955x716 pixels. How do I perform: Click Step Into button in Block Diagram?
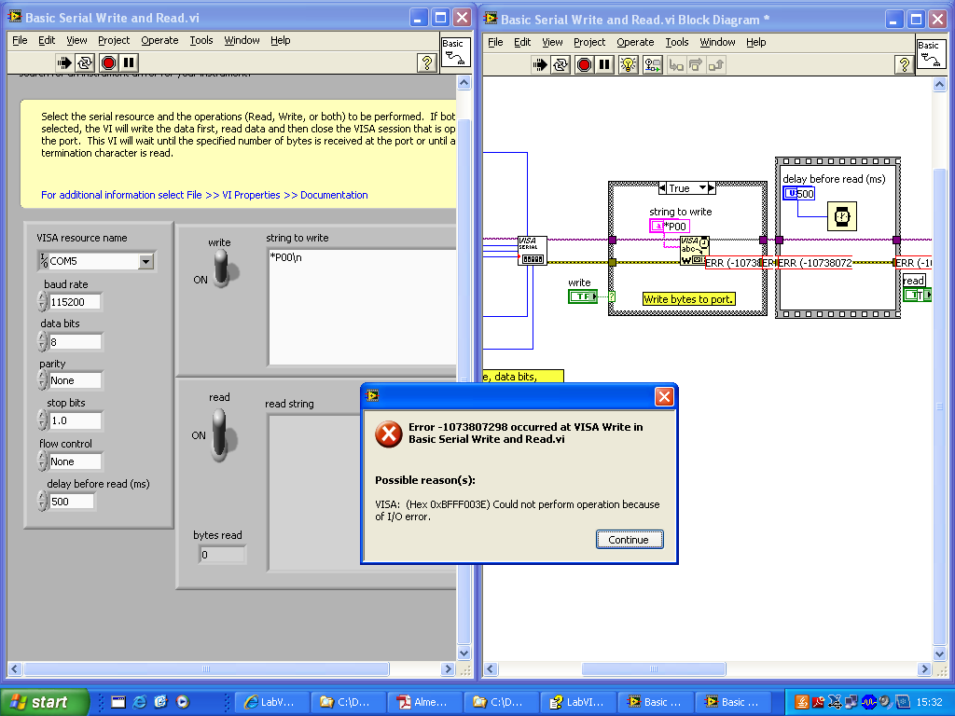pyautogui.click(x=676, y=64)
